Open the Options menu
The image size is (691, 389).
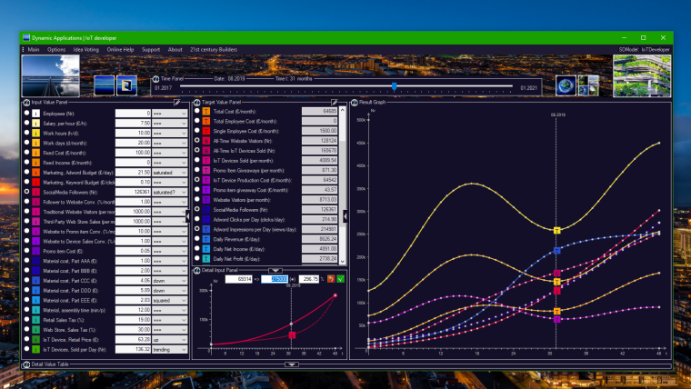(x=56, y=49)
